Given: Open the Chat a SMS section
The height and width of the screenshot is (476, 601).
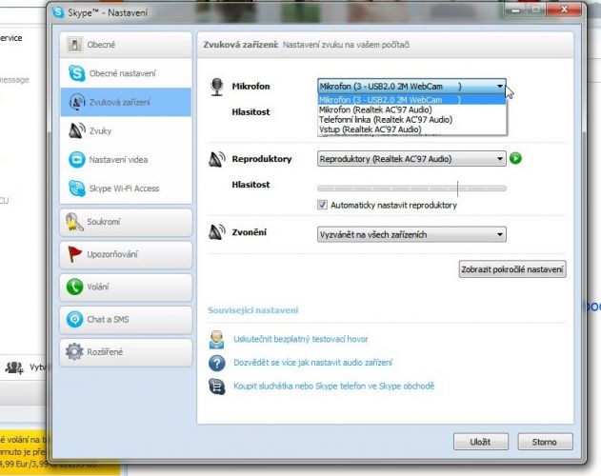Looking at the screenshot, I should pyautogui.click(x=126, y=319).
